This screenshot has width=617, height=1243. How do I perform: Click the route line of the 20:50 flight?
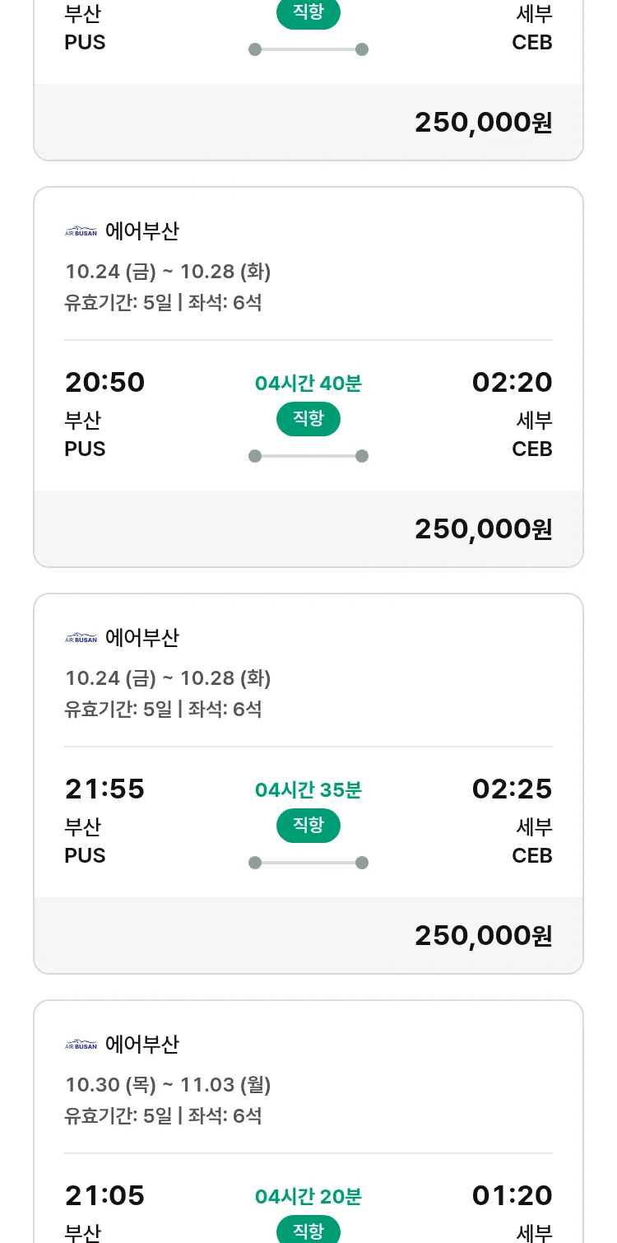[x=308, y=456]
